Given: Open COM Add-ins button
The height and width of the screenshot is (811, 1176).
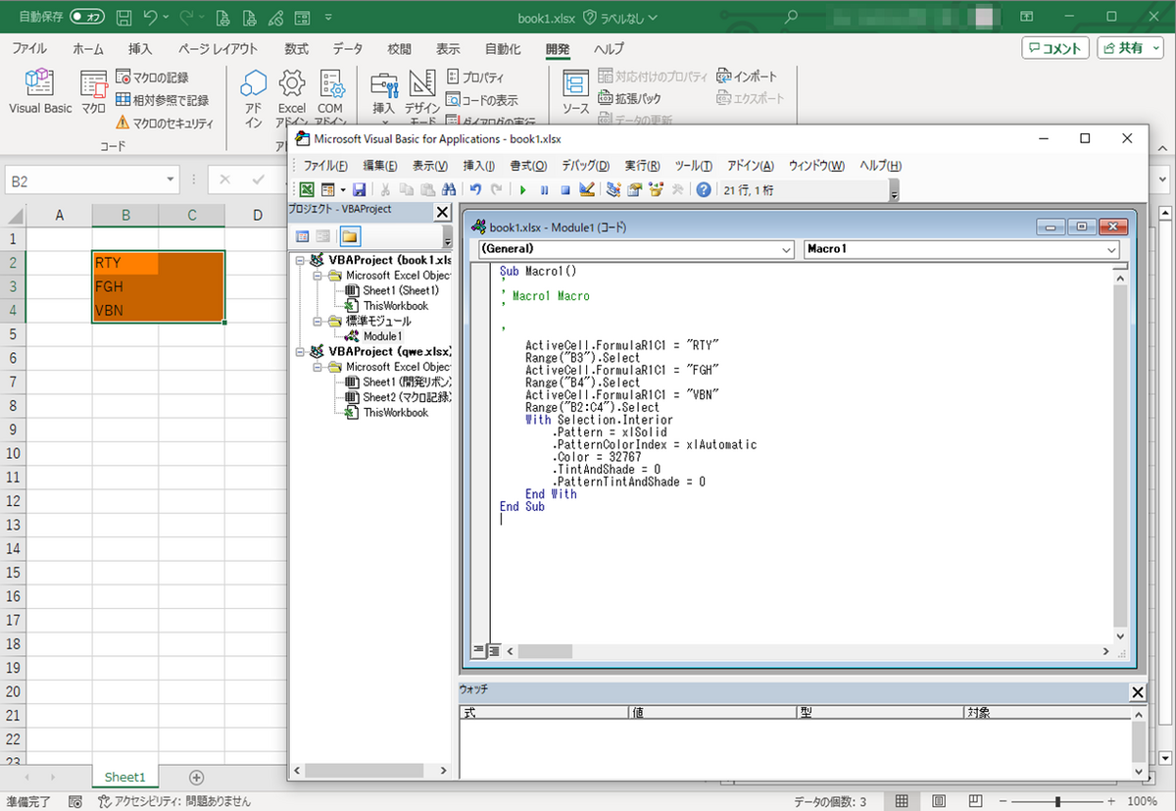Looking at the screenshot, I should (330, 96).
